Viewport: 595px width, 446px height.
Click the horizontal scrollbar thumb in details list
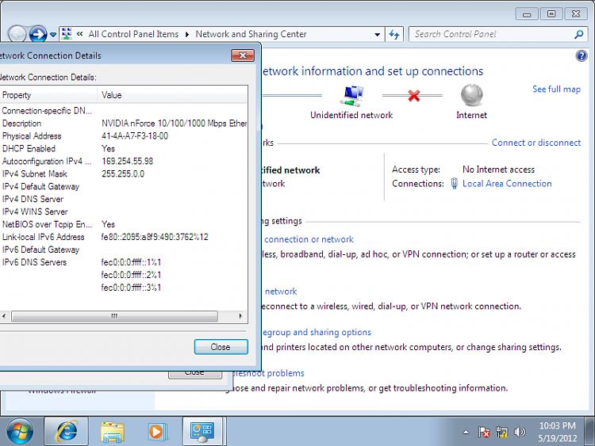click(114, 316)
